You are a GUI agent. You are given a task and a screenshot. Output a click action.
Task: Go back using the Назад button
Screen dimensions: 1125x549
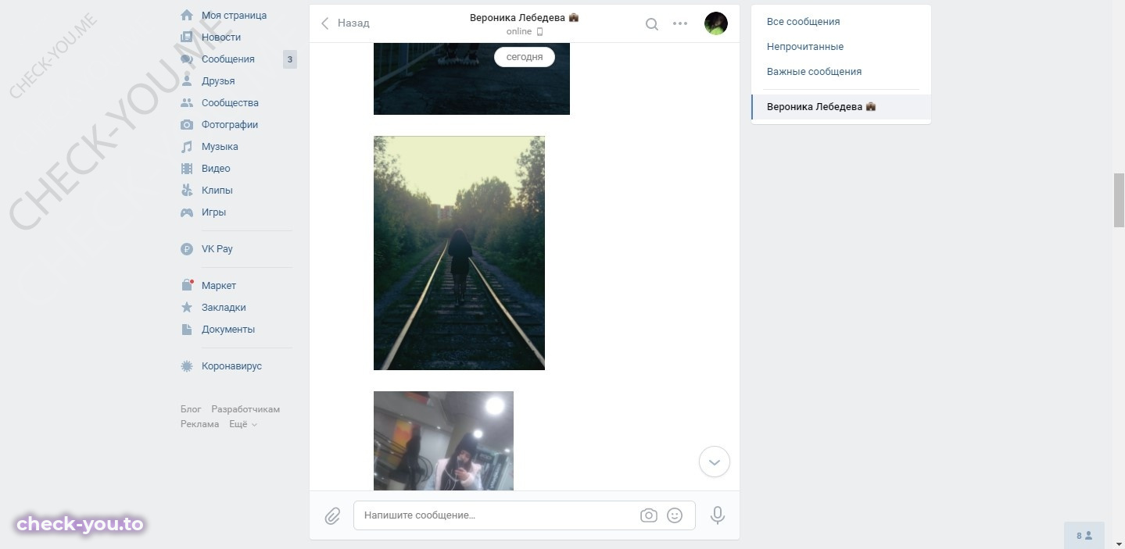point(345,23)
